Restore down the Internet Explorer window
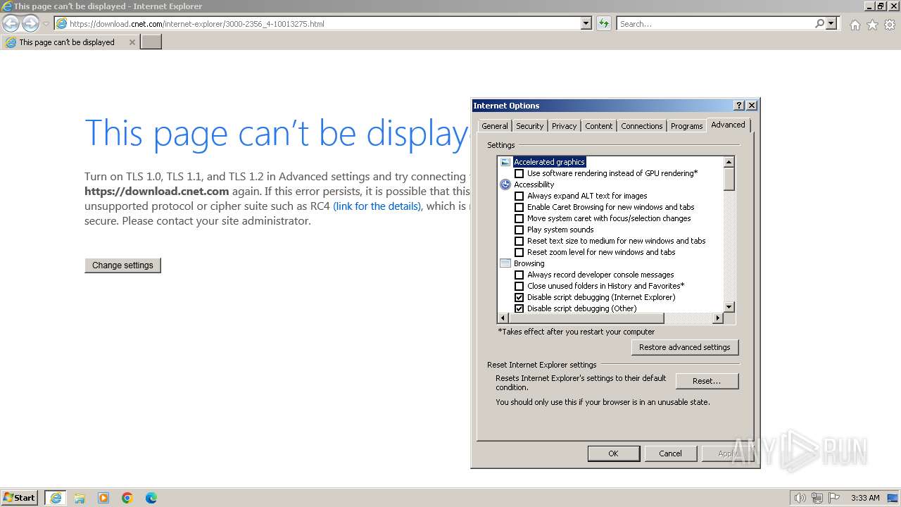Image resolution: width=901 pixels, height=507 pixels. click(881, 6)
